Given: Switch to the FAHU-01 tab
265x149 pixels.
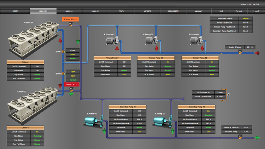Looking at the screenshot, I should (69, 11).
